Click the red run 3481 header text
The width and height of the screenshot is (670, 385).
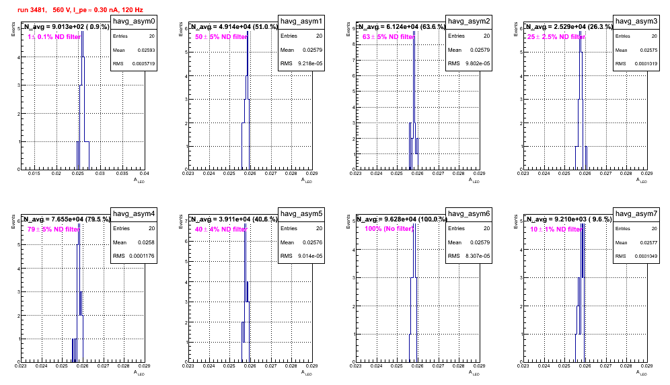(80, 9)
